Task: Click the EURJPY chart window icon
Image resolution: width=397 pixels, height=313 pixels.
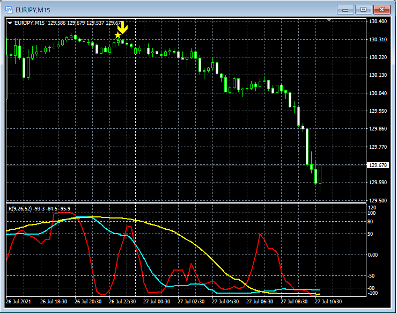Action: coord(9,10)
